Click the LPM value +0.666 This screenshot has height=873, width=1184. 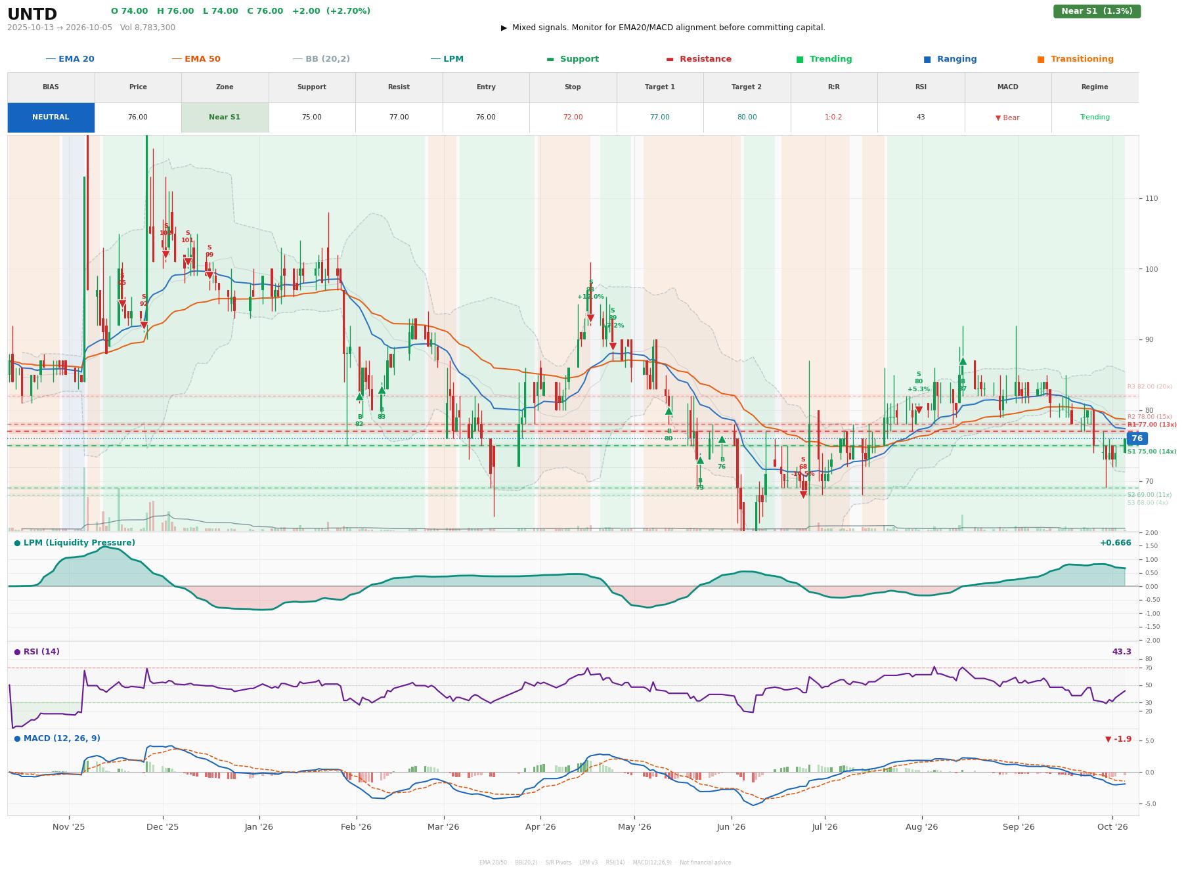[1115, 543]
